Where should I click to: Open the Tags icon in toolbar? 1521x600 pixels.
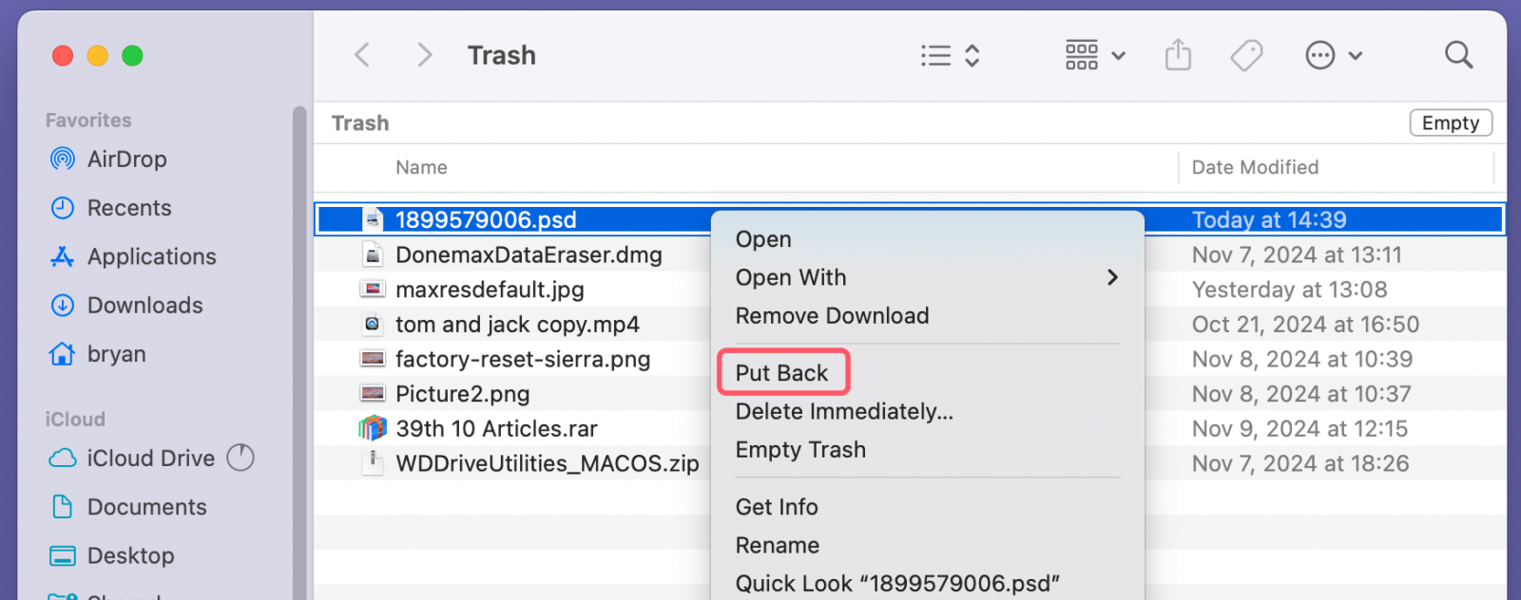[1246, 55]
